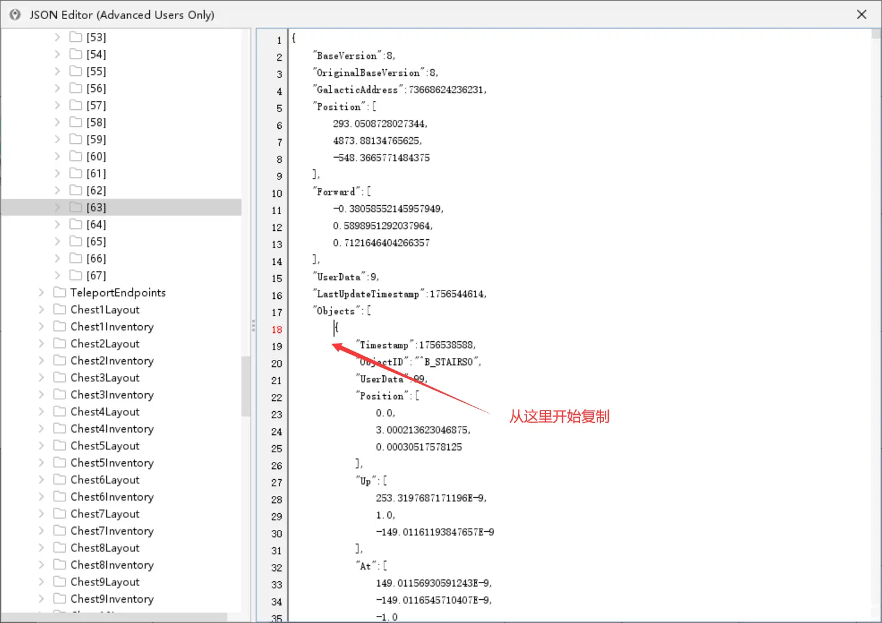Click the Chest9Layout folder icon
This screenshot has width=882, height=623.
60,581
